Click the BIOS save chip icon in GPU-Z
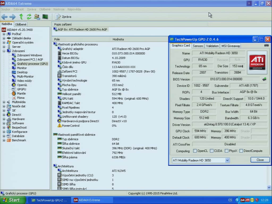The image size is (272, 204). 264,79
